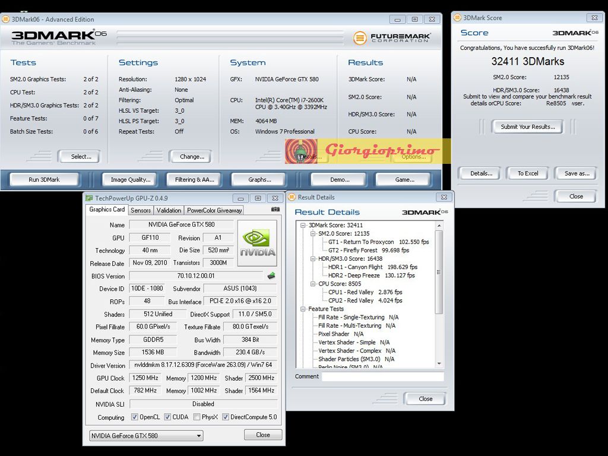This screenshot has width=608, height=456.
Task: Close the 3DMark Score dialog with Close button
Action: pyautogui.click(x=576, y=196)
